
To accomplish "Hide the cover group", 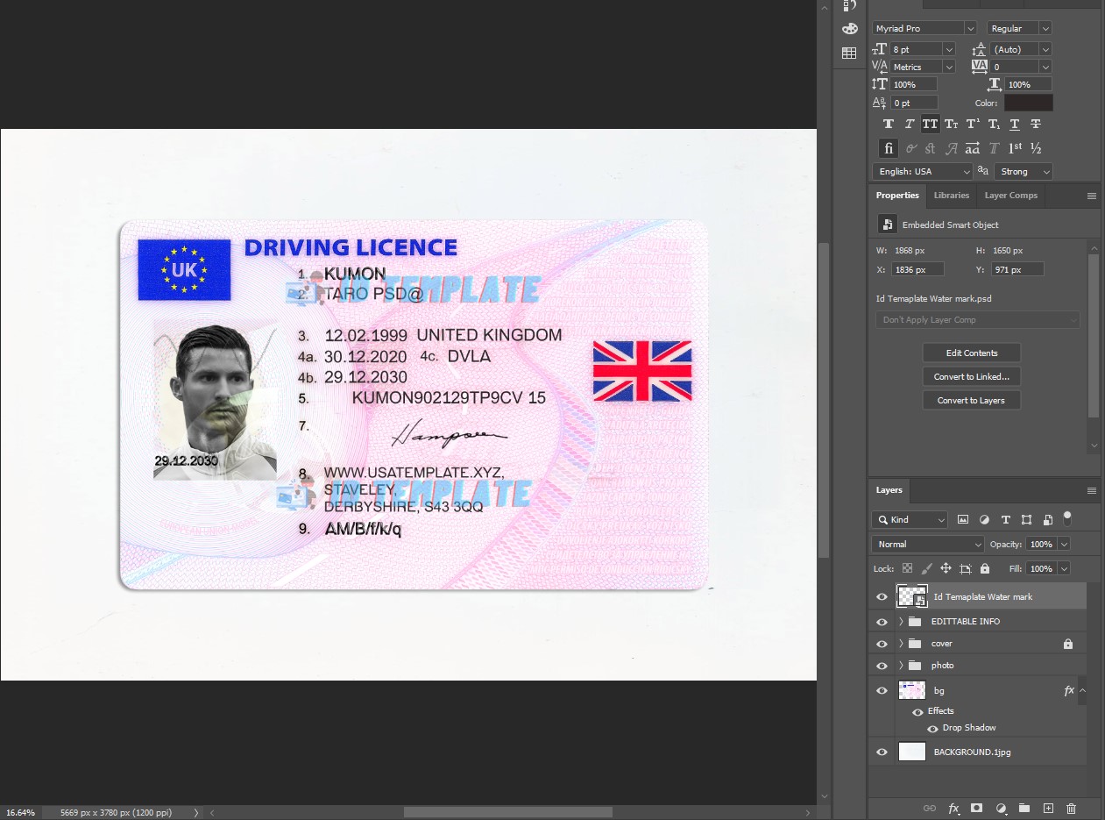I will coord(882,644).
